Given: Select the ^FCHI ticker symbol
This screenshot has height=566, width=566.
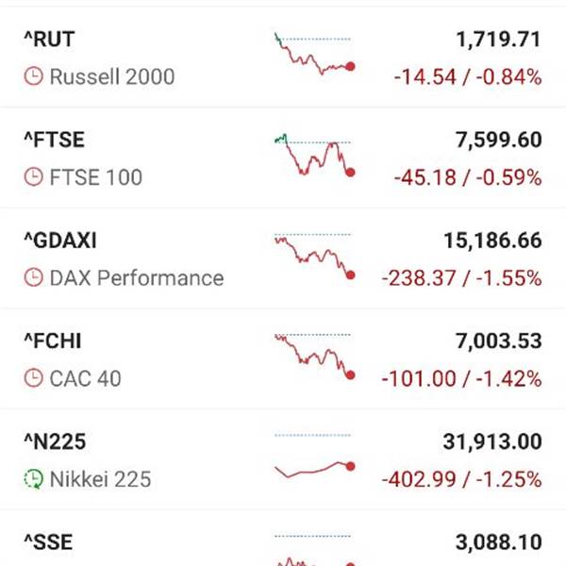Looking at the screenshot, I should [x=54, y=341].
